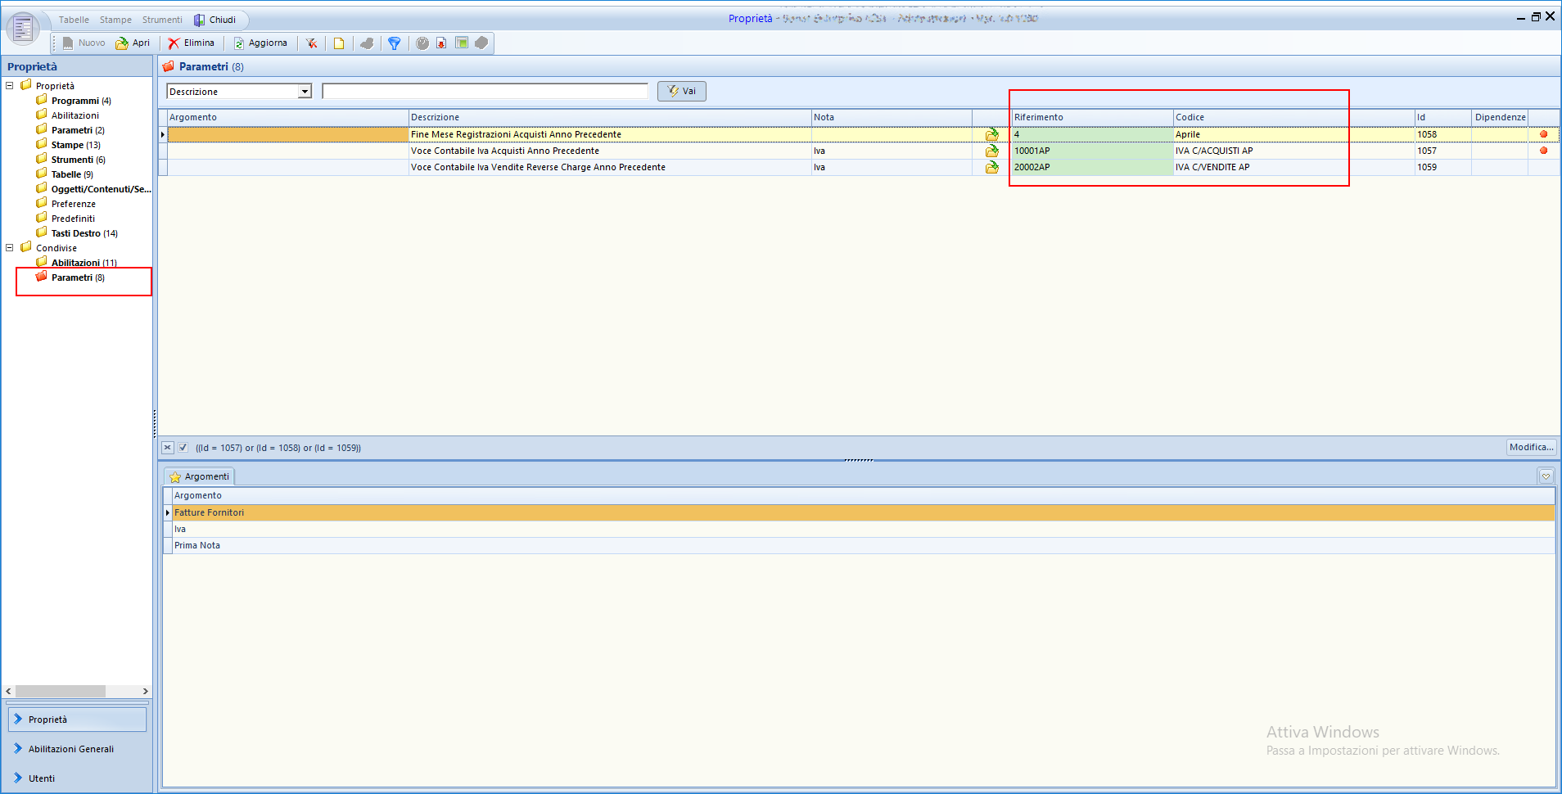
Task: Click open icon in IVA C/ACQUISTI AP row
Action: 991,151
